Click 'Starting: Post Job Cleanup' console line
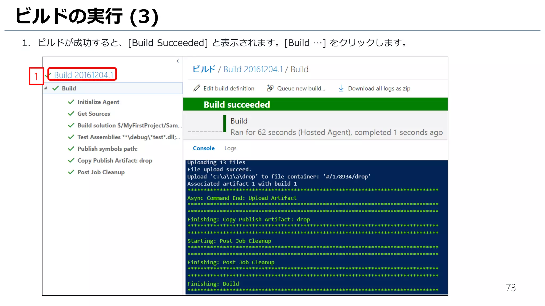 pyautogui.click(x=229, y=241)
